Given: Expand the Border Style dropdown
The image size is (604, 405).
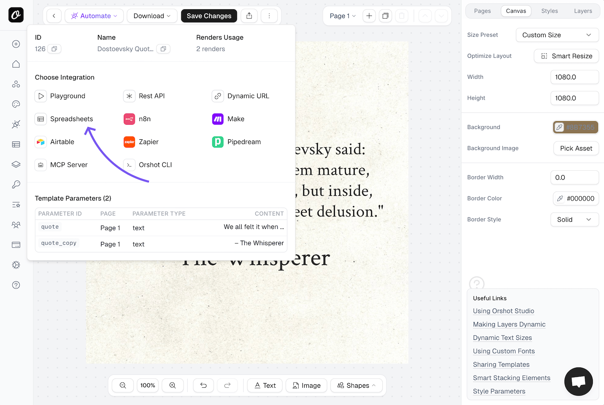Looking at the screenshot, I should point(574,220).
